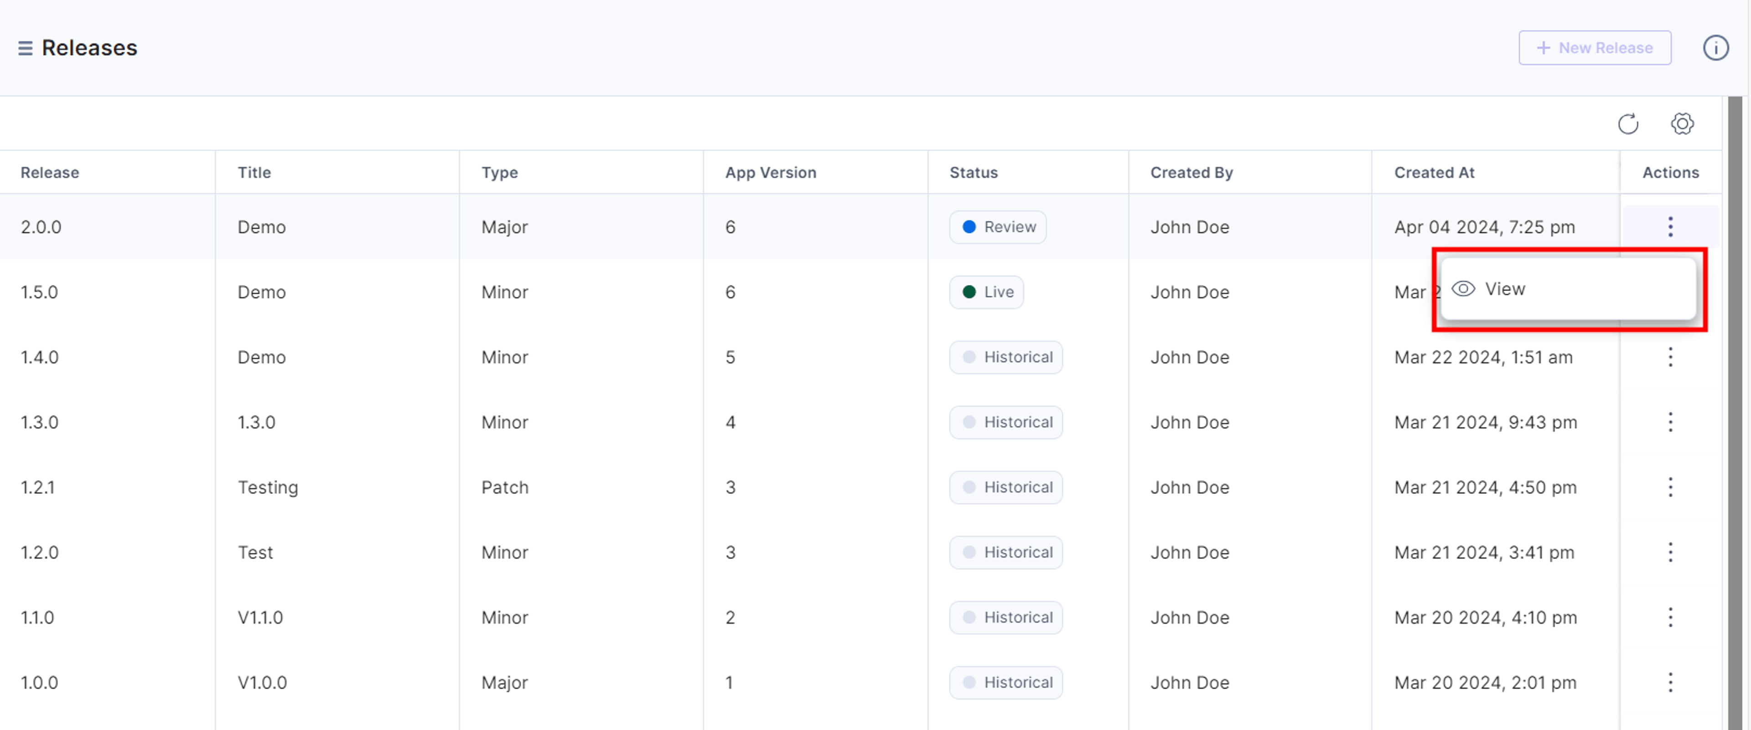
Task: Click the Live status badge
Action: 986,292
